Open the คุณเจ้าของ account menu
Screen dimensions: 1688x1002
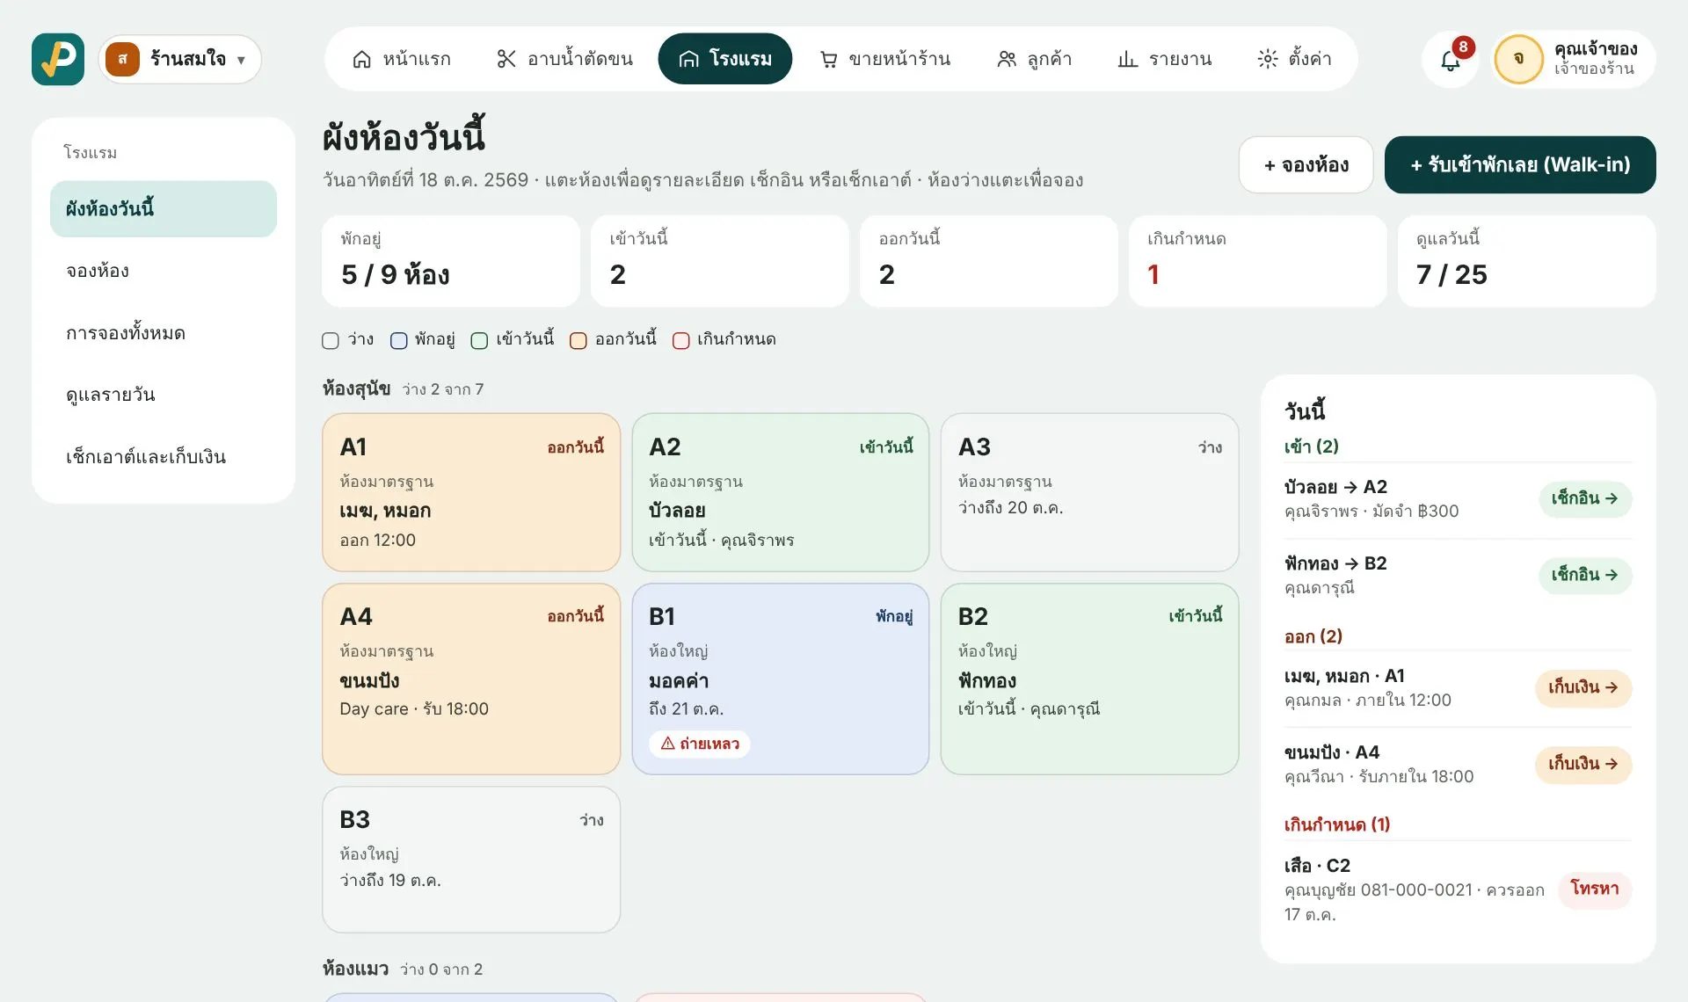[1574, 59]
